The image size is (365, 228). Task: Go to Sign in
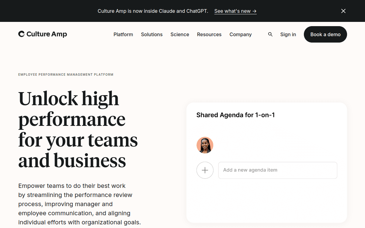click(288, 34)
